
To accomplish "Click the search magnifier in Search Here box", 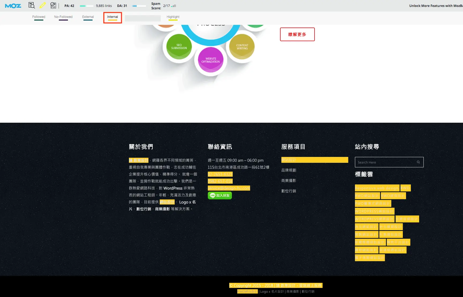I will (418, 162).
